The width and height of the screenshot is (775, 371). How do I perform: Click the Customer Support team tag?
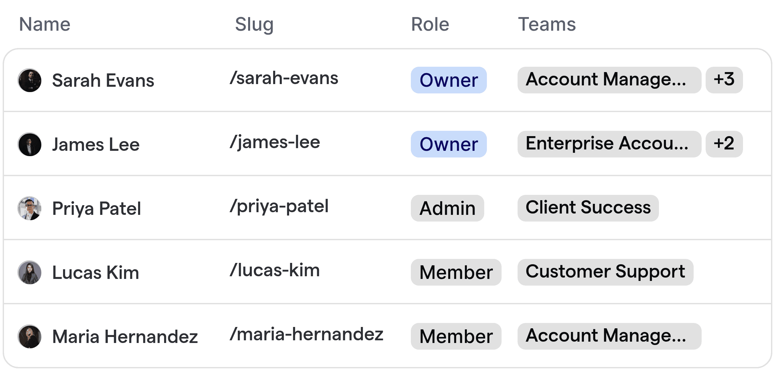click(606, 272)
